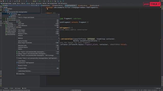Choose Copy Path in context menu
The height and width of the screenshot is (91, 163).
tap(38, 24)
